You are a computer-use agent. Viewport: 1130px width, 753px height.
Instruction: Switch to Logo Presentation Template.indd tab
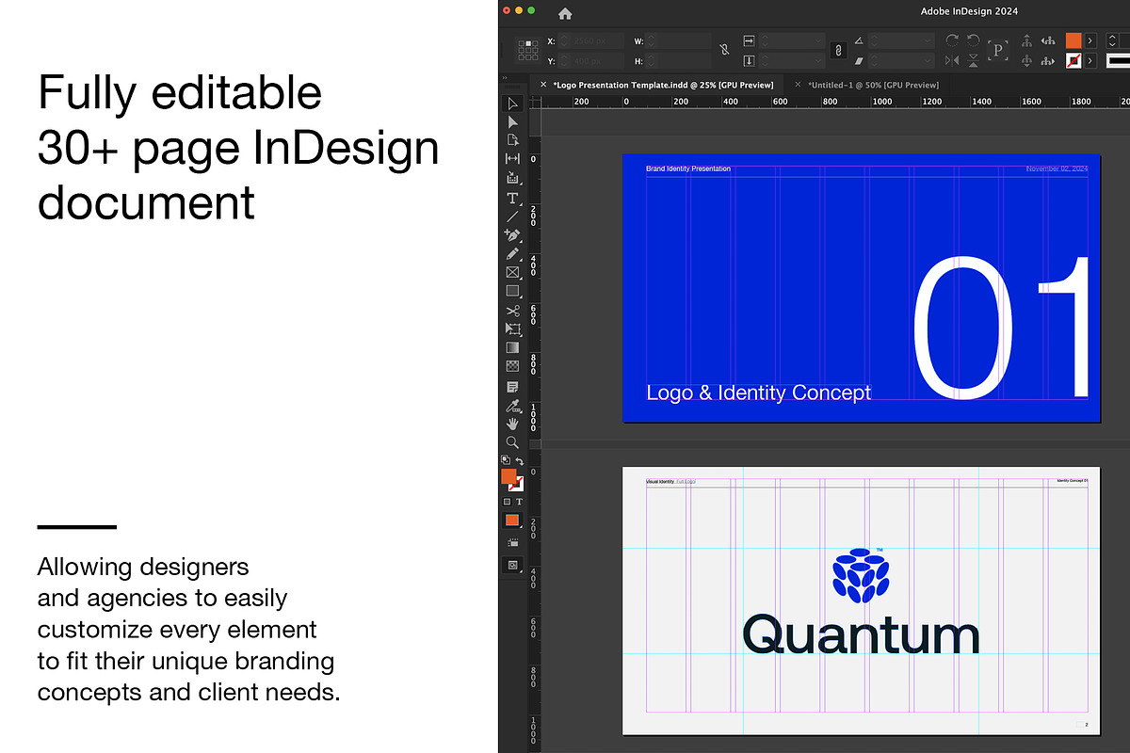(663, 85)
